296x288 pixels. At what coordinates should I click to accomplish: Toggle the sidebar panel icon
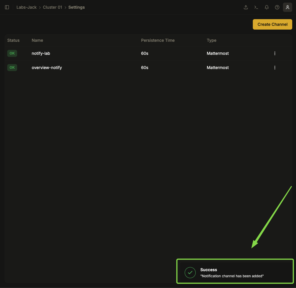tap(7, 7)
